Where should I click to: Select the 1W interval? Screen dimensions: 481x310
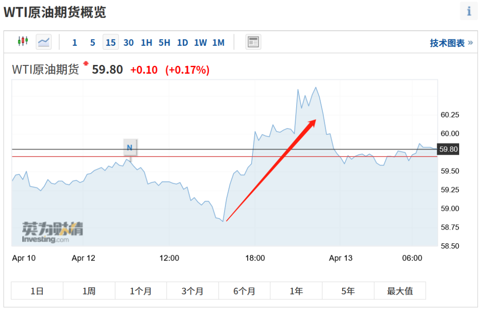pyautogui.click(x=200, y=43)
